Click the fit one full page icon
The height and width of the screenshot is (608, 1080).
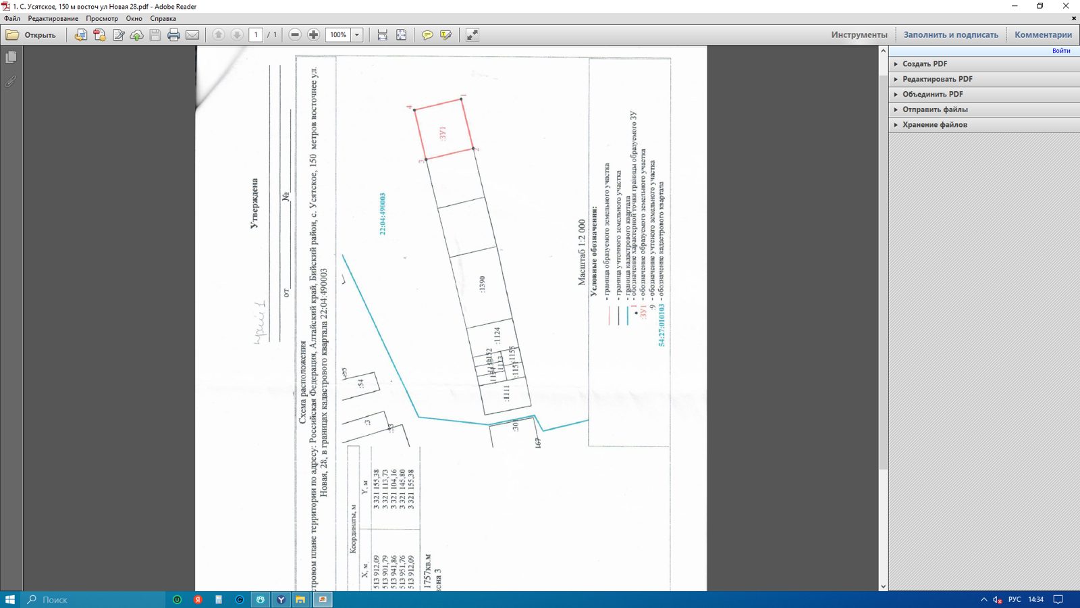point(402,35)
